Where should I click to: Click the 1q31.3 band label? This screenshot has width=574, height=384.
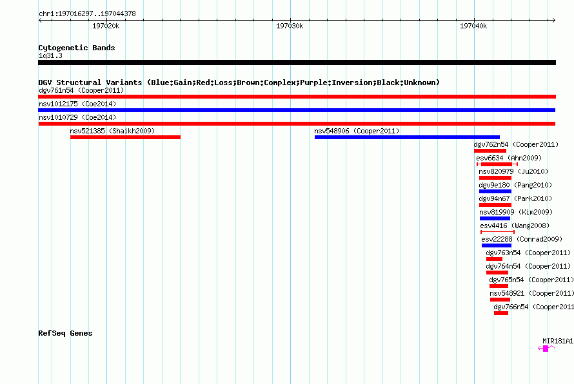(x=50, y=55)
